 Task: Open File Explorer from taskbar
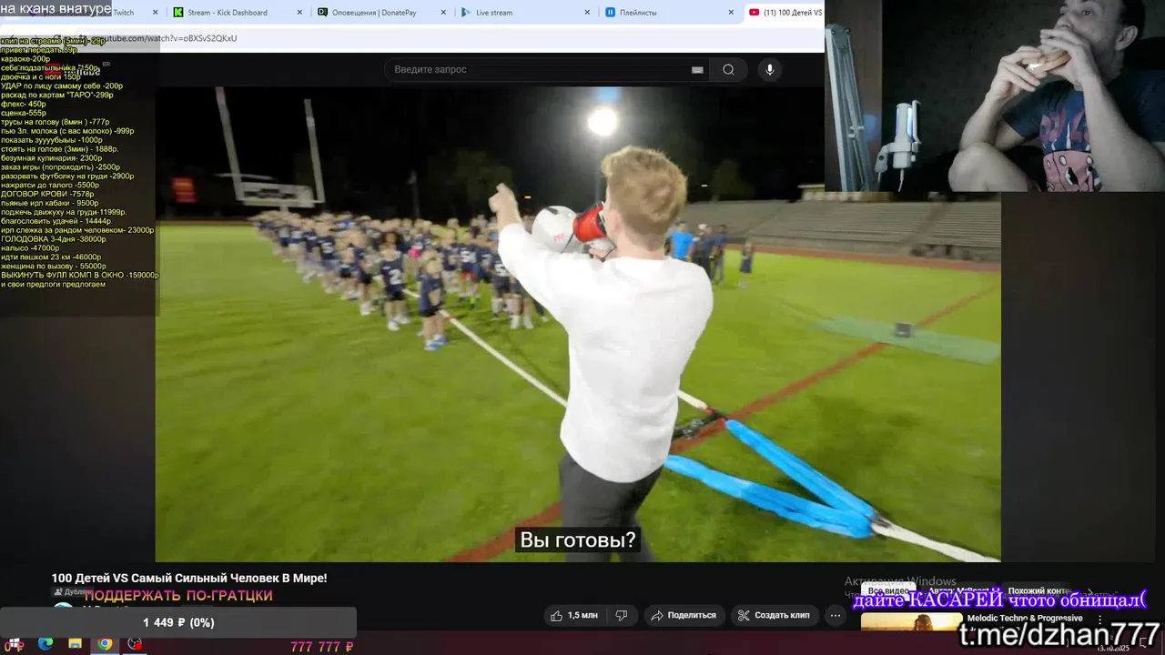pos(76,644)
